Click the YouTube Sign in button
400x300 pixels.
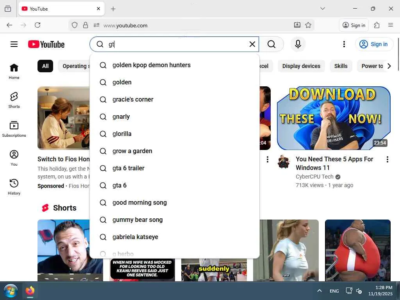coord(374,44)
